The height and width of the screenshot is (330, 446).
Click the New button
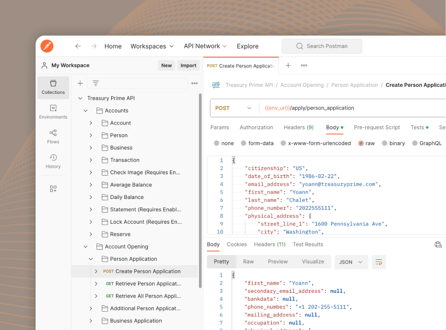(x=166, y=65)
